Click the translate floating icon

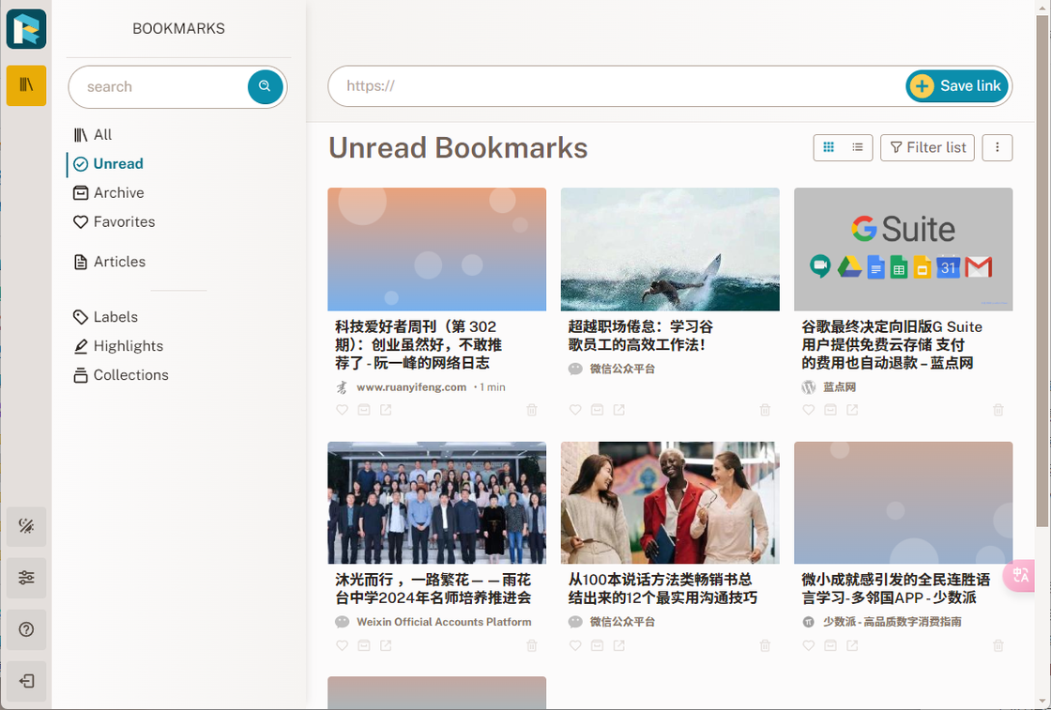coord(1019,575)
